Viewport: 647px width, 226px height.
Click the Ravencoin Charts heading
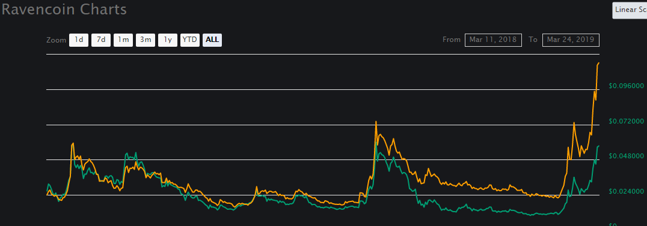64,10
